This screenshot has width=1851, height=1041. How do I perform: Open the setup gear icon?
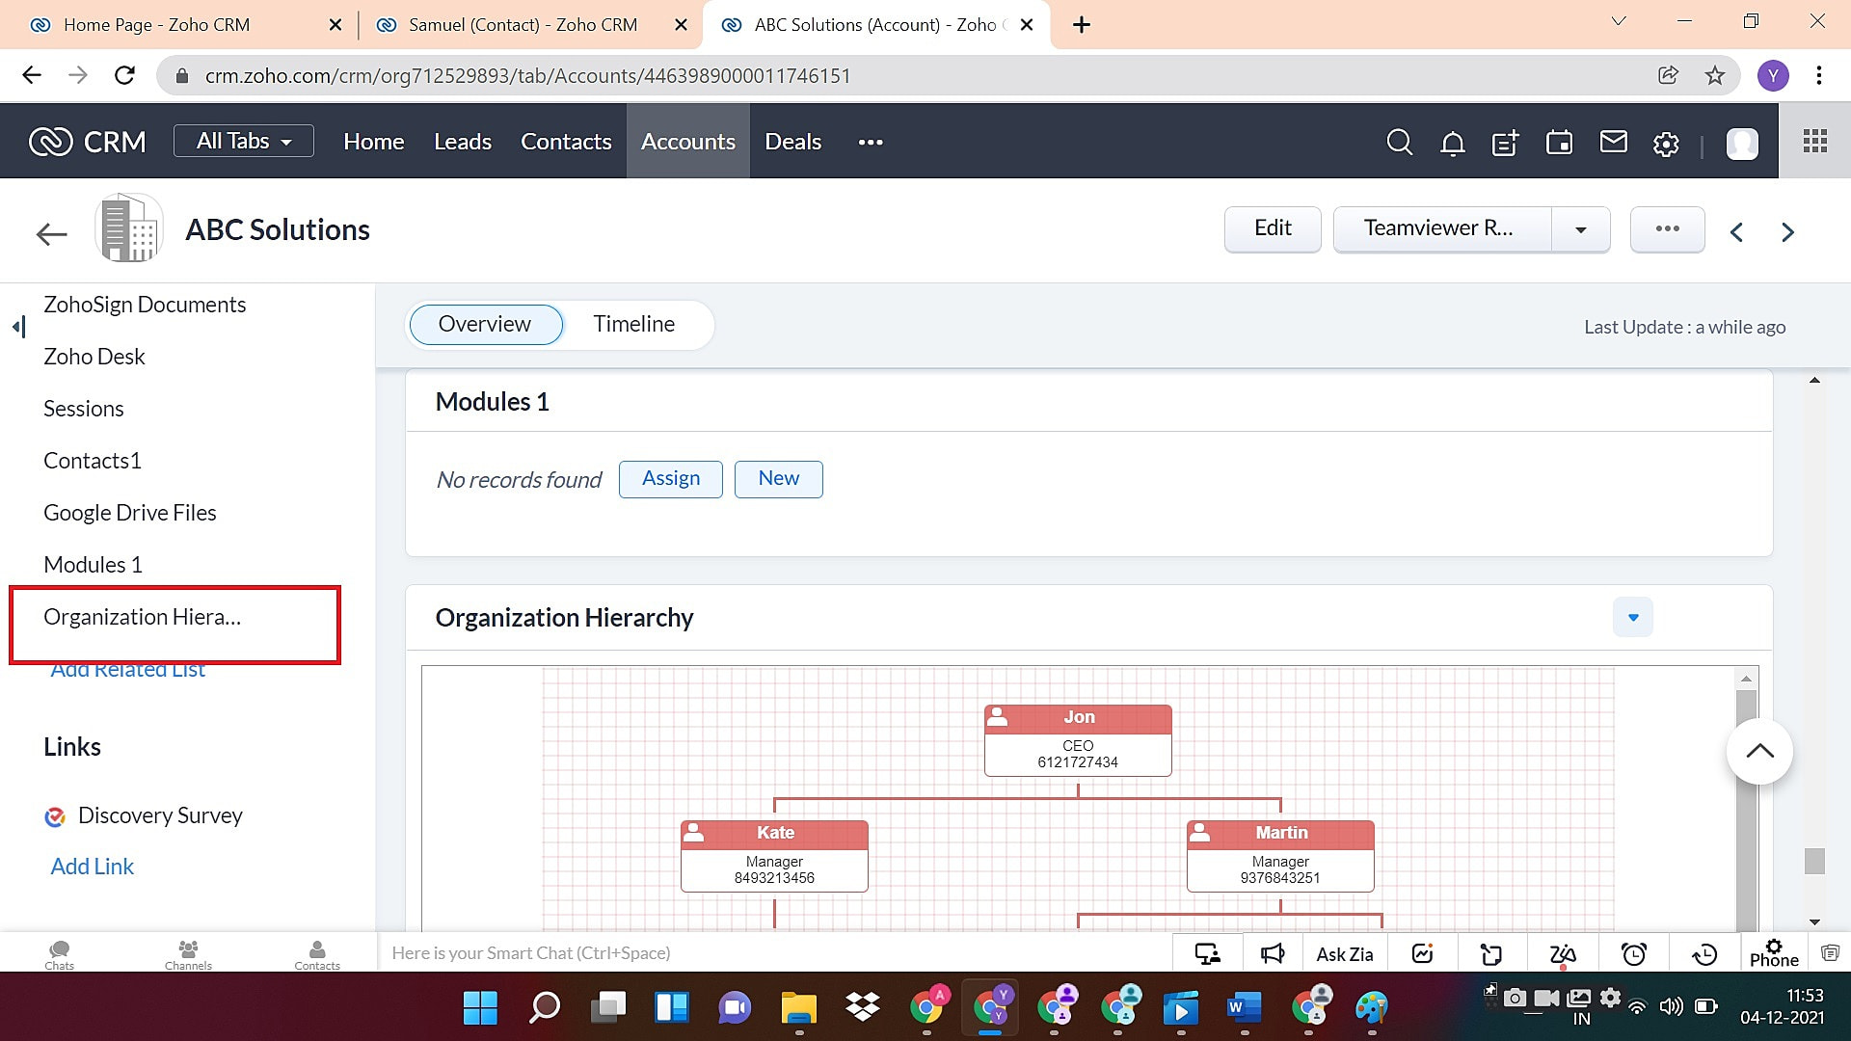point(1666,144)
